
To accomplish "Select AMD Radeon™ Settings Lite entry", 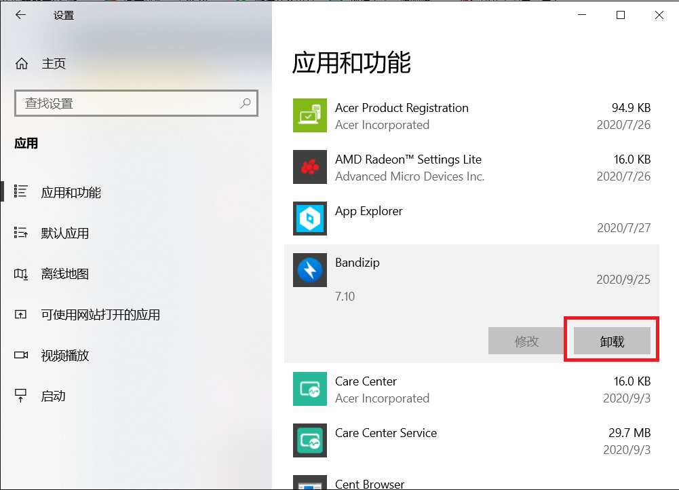I will (x=471, y=167).
